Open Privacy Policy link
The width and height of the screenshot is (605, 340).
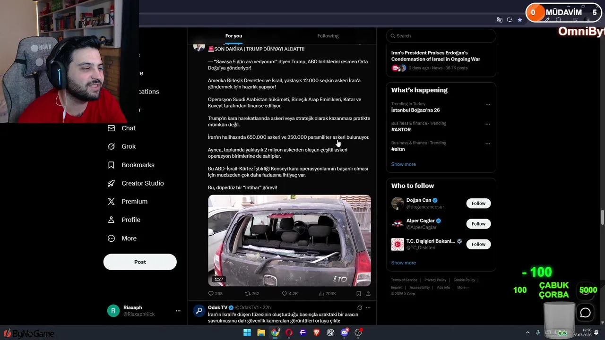pos(435,280)
